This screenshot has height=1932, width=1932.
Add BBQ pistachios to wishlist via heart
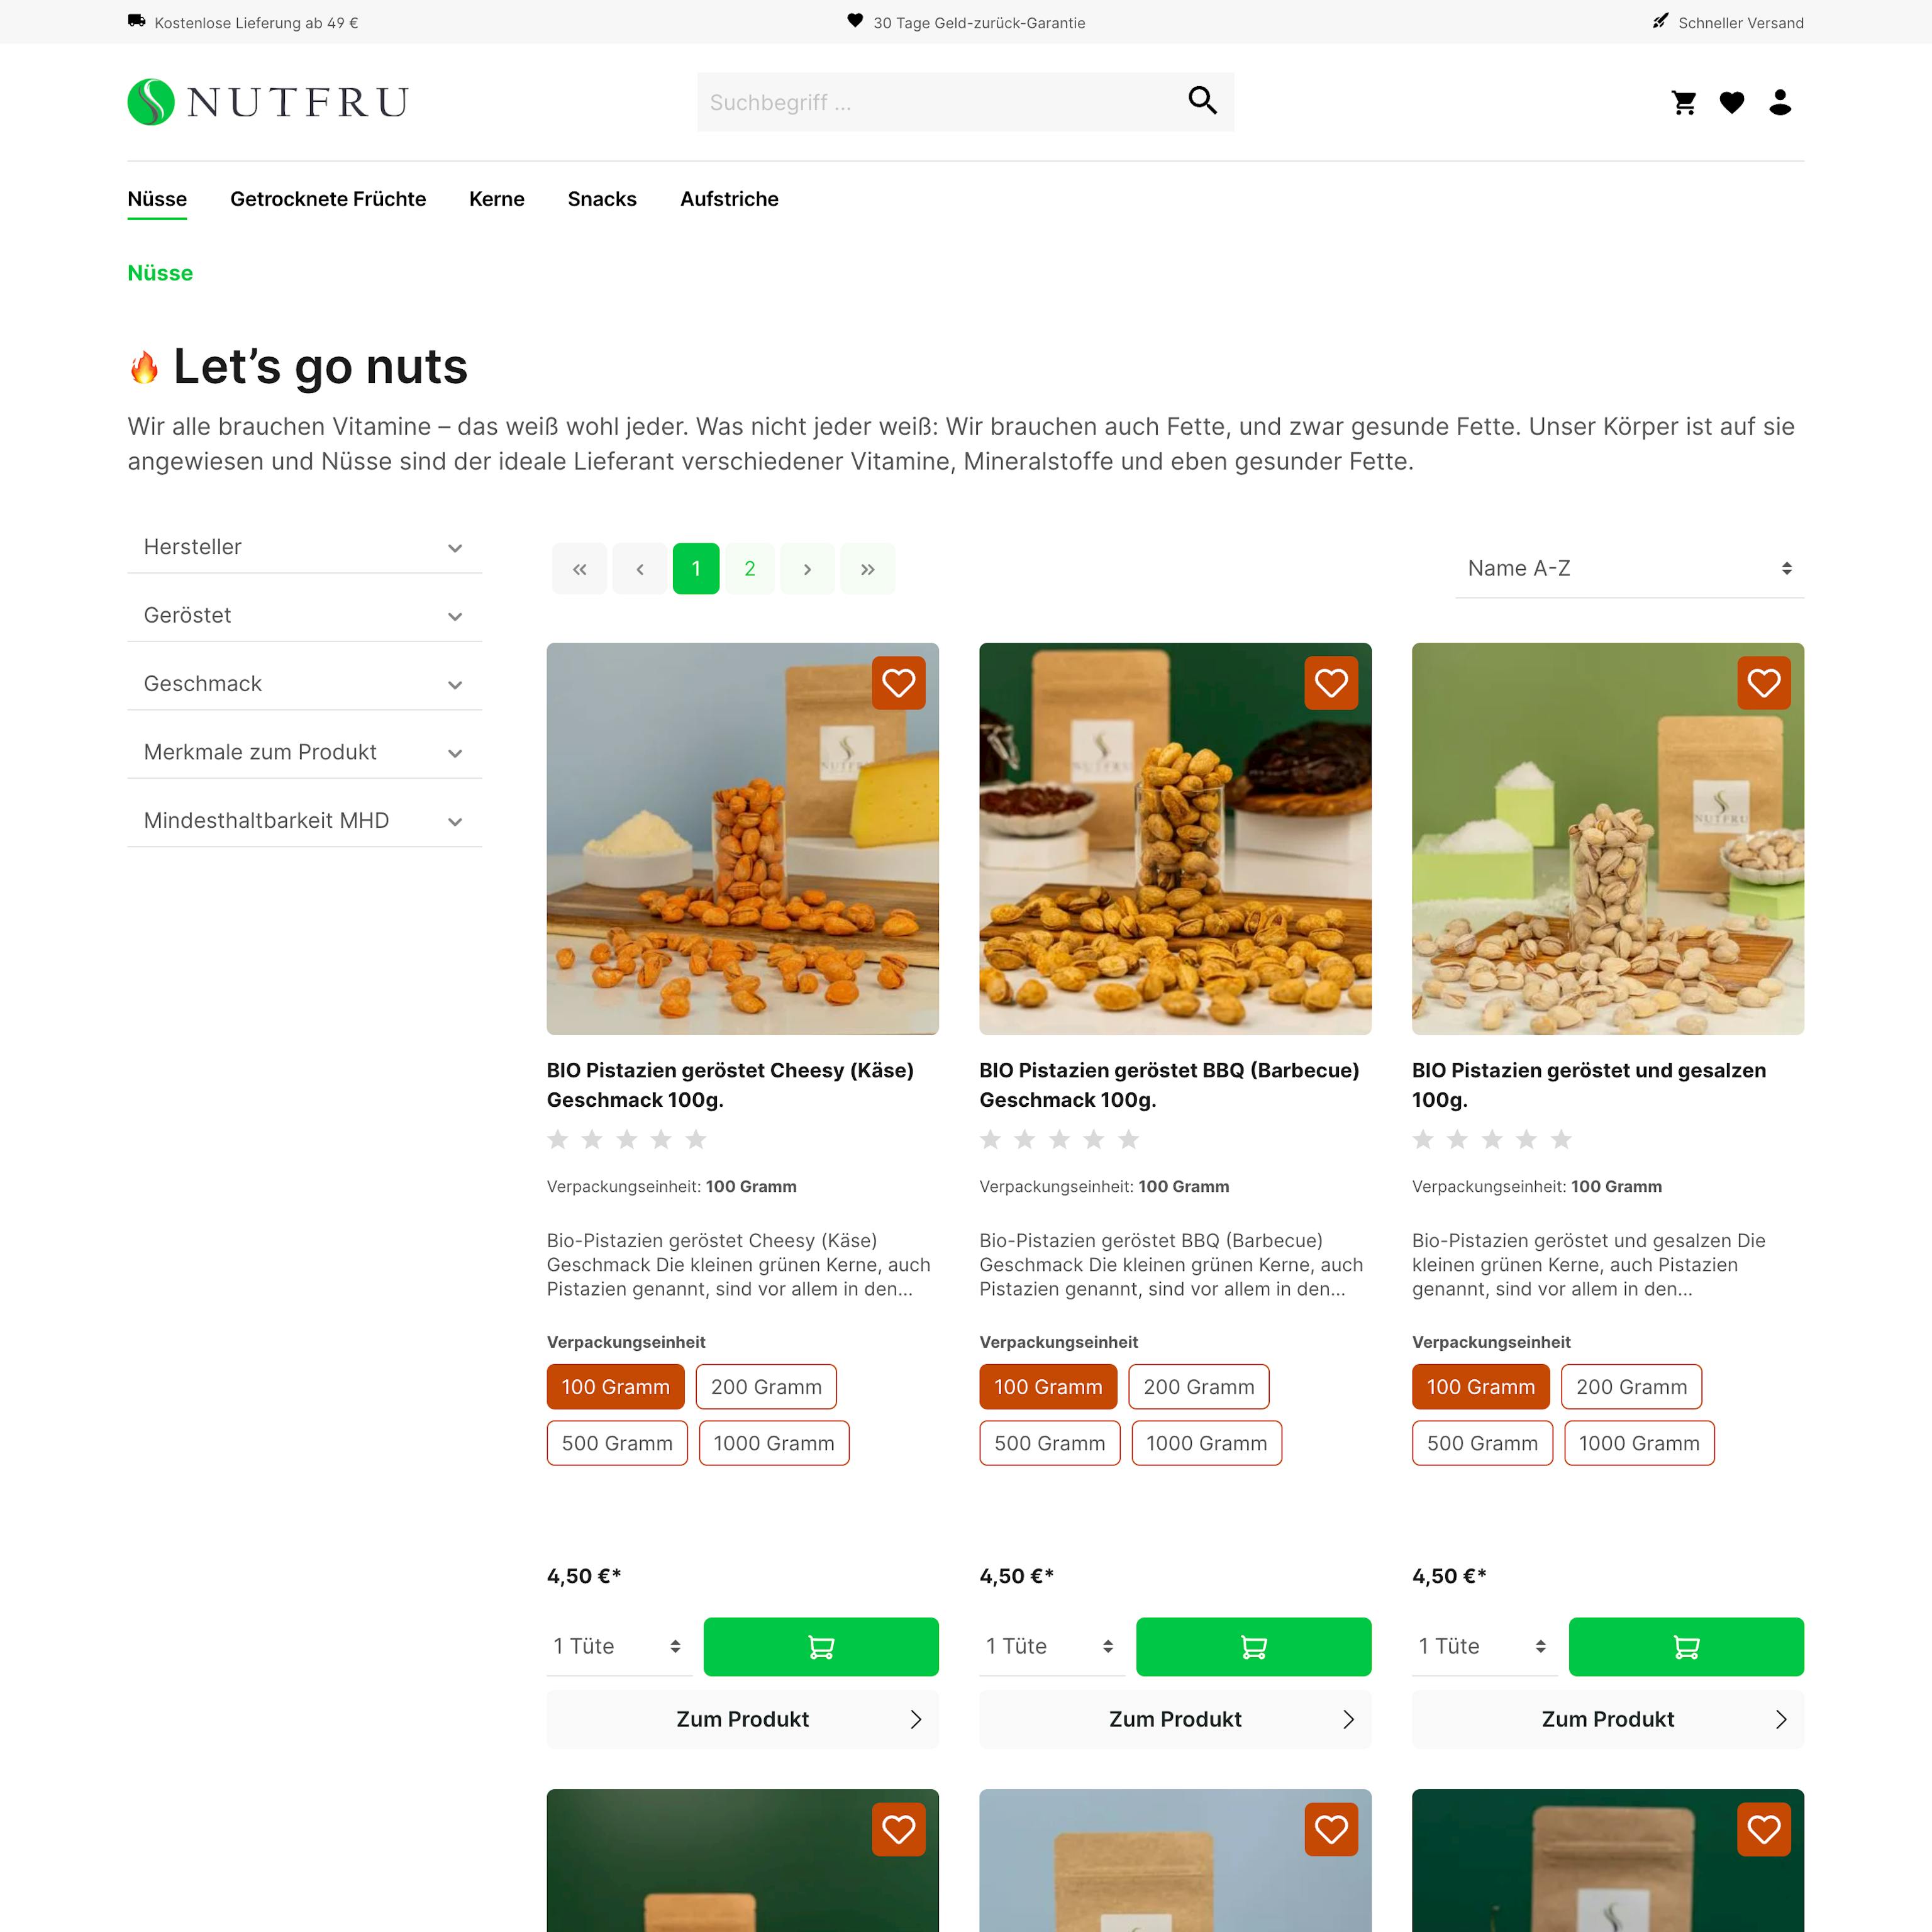coord(1331,683)
